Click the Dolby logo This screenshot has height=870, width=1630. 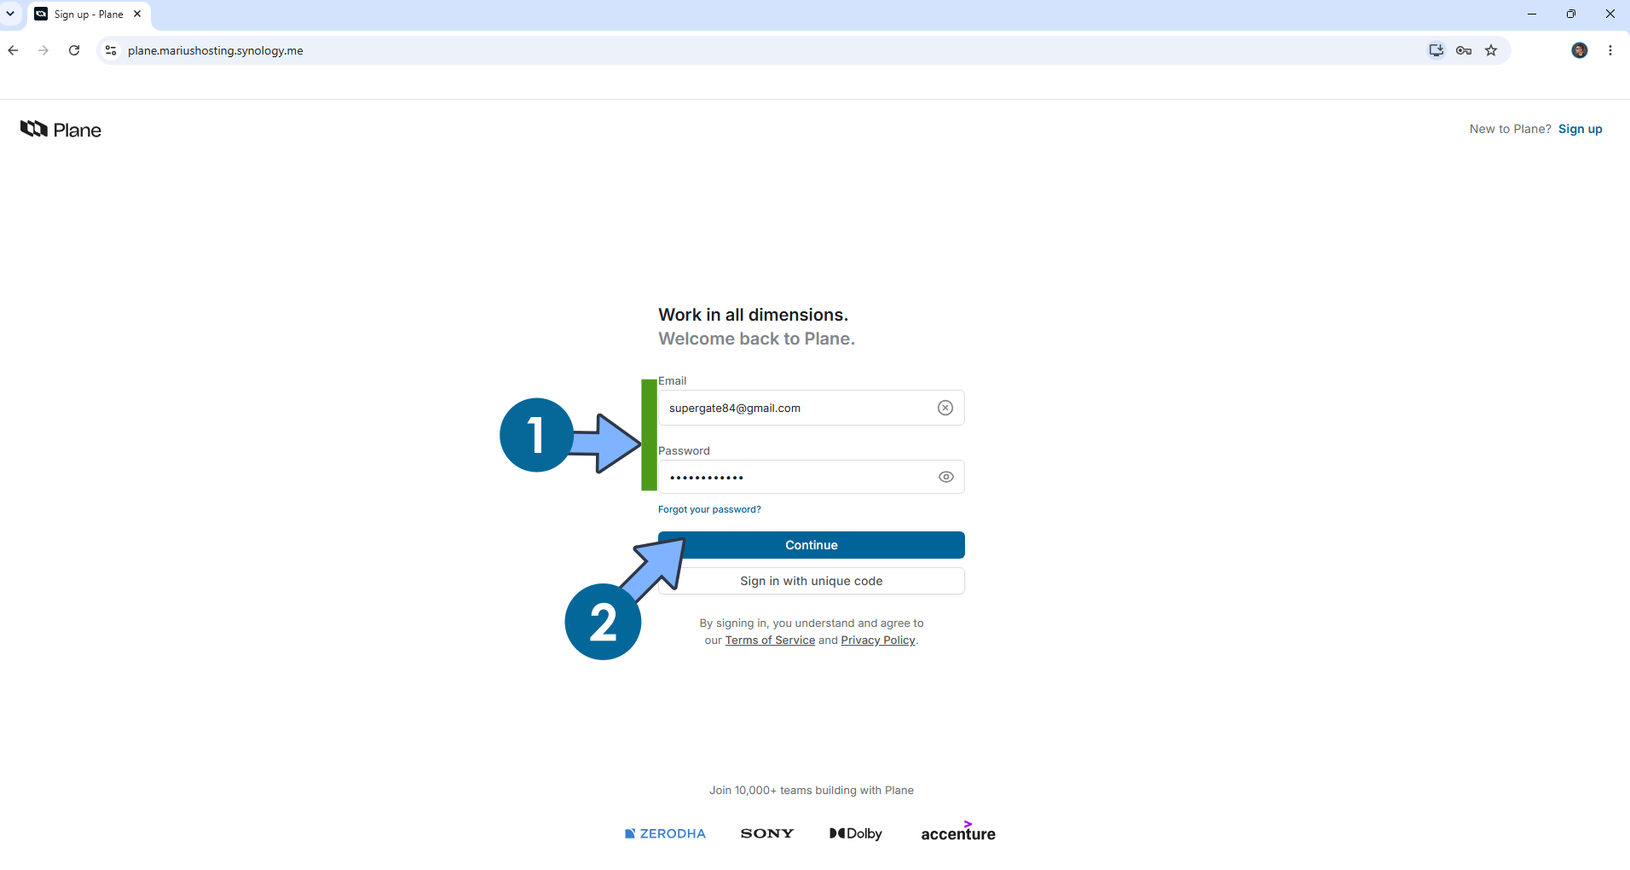tap(856, 833)
